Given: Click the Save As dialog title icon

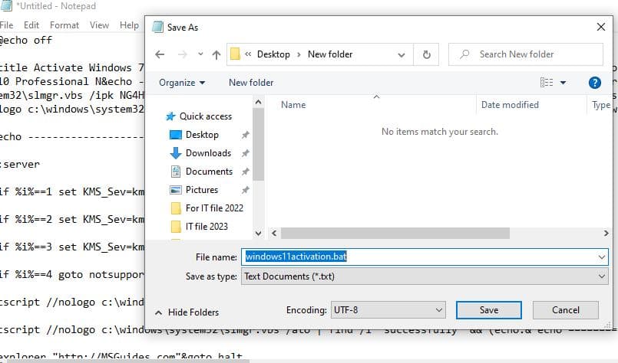Looking at the screenshot, I should pyautogui.click(x=157, y=27).
